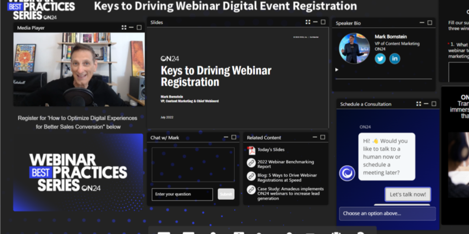Click the Chat w/ Mark panel title
This screenshot has width=469, height=234.
coord(165,138)
